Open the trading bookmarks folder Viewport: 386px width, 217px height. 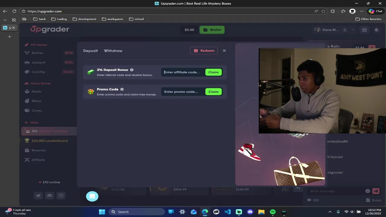point(59,19)
